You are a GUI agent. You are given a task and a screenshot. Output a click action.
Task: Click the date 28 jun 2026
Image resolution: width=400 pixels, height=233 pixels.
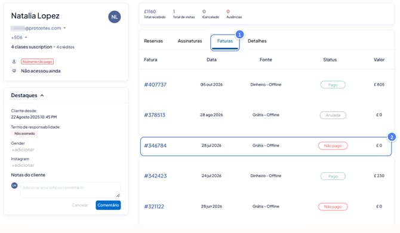[211, 207]
